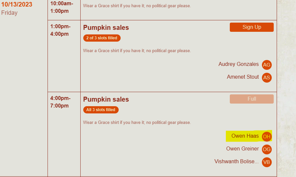Image resolution: width=296 pixels, height=177 pixels.
Task: Click the AS avatar for Amenet Stout
Action: 267,78
